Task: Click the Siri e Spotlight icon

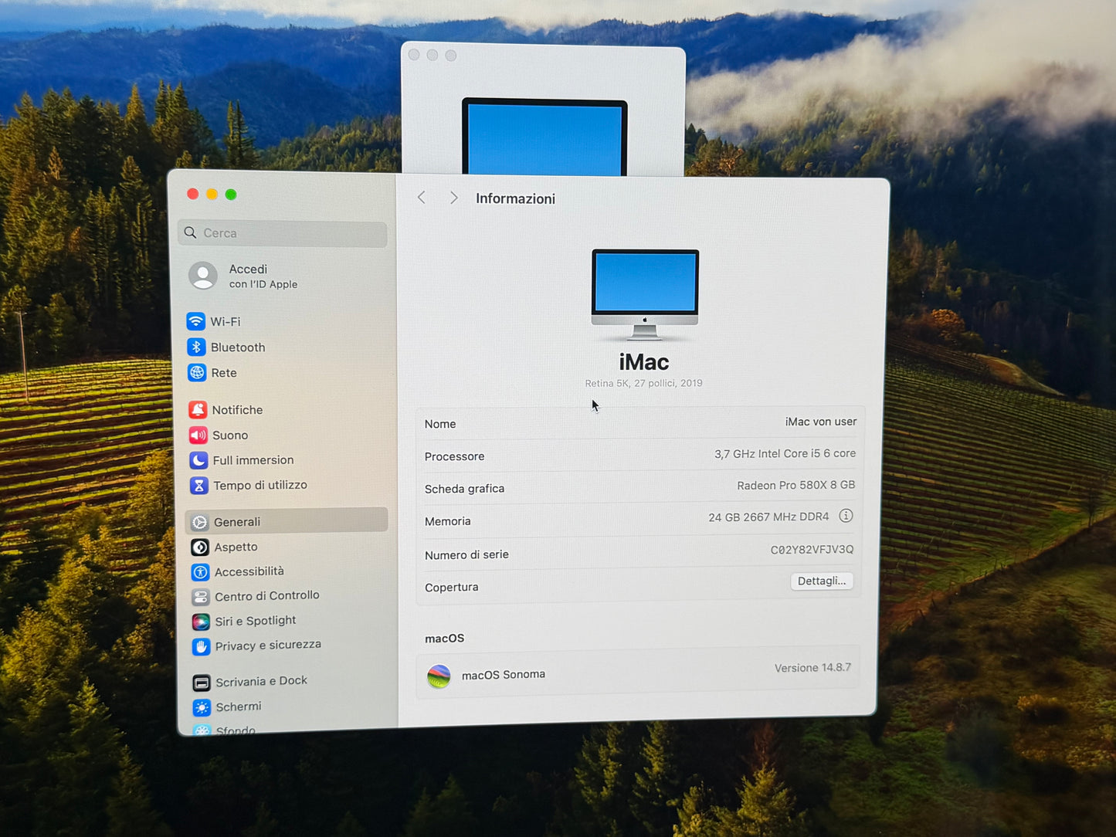Action: click(x=201, y=622)
